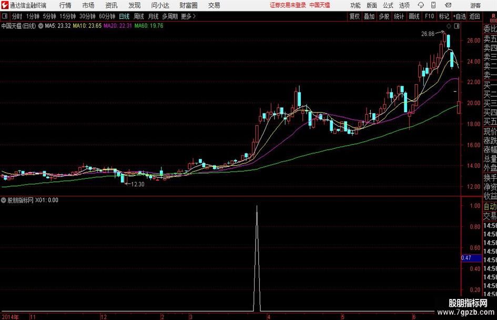Switch to the 分时 chart tab
The height and width of the screenshot is (320, 497).
17,16
